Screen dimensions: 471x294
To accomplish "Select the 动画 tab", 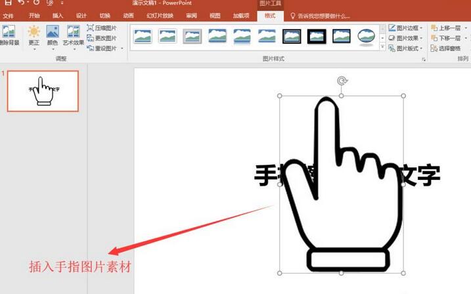I will point(128,16).
